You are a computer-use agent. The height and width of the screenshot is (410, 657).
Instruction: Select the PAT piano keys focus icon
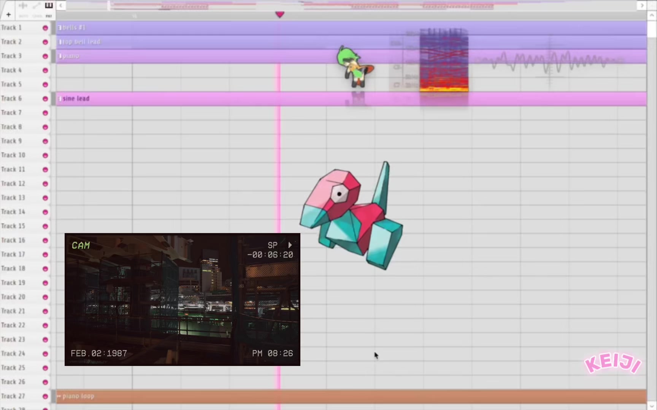[x=49, y=5]
